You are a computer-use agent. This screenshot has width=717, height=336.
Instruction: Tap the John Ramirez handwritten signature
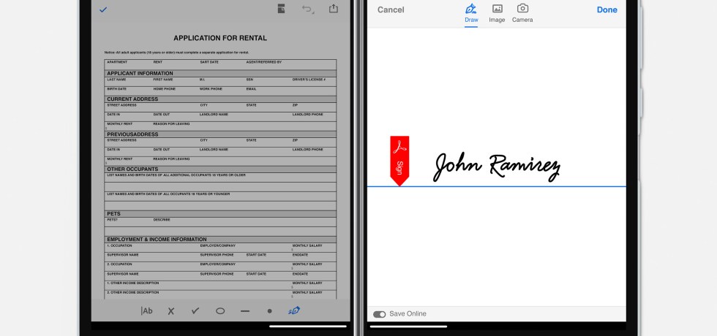(x=497, y=167)
